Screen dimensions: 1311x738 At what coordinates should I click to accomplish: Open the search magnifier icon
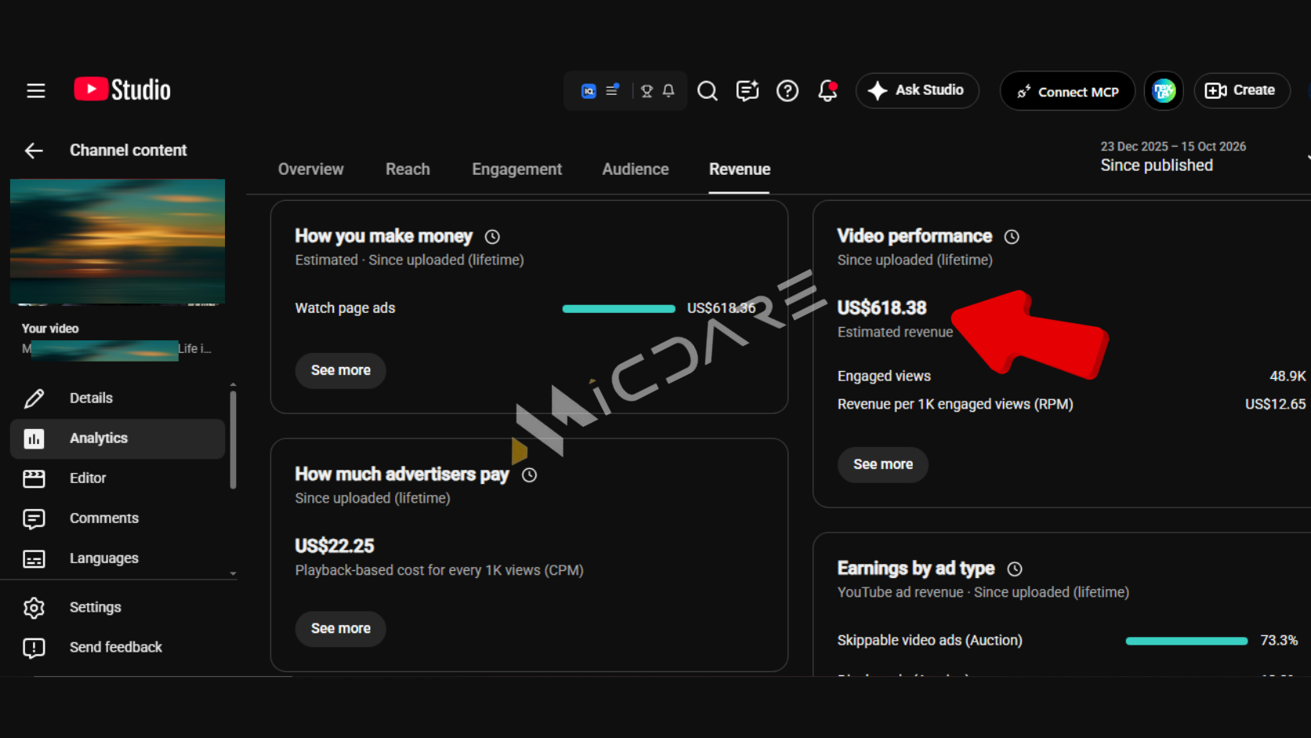pos(707,91)
